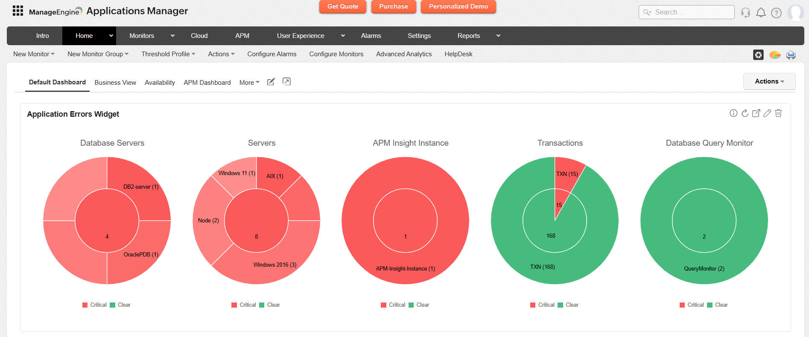Image resolution: width=809 pixels, height=337 pixels.
Task: Toggle Clear legend under Servers chart
Action: [269, 305]
